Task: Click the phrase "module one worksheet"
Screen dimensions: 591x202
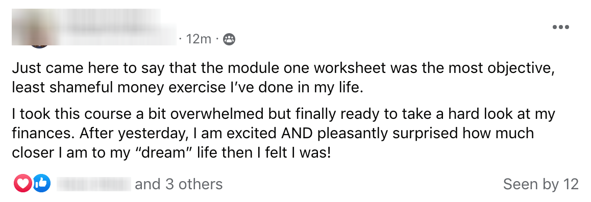Action: (307, 68)
